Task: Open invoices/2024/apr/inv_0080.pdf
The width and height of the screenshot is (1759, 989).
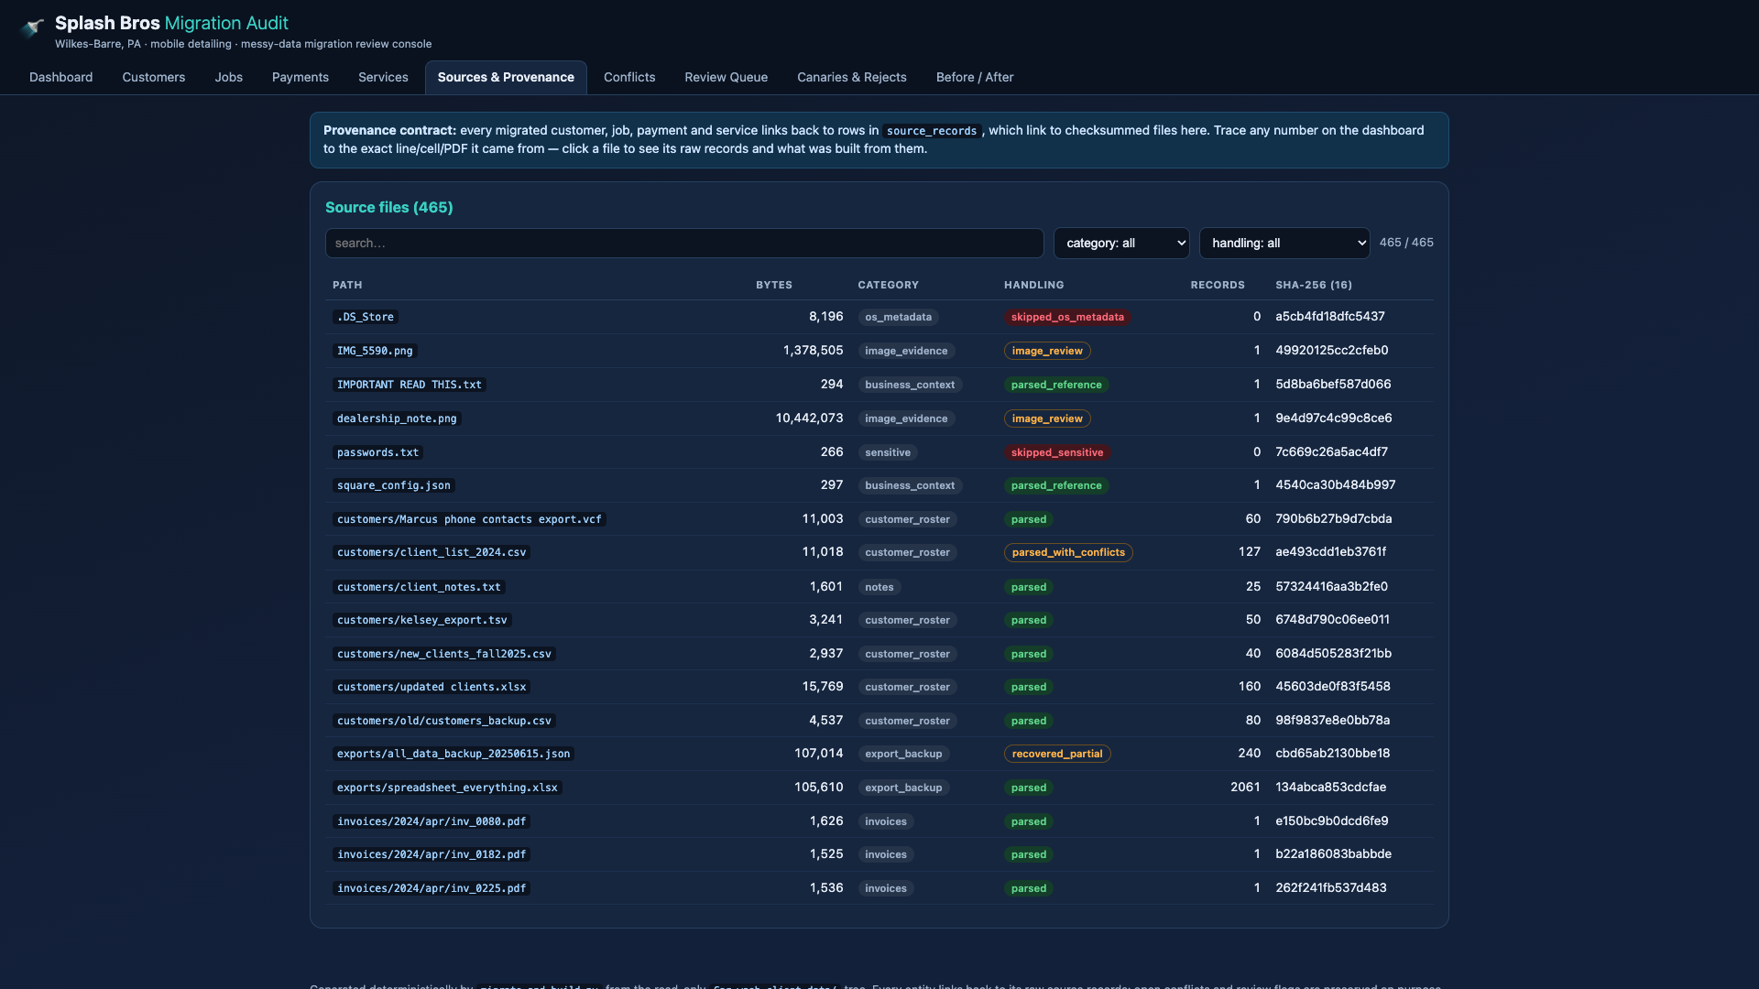Action: (432, 821)
